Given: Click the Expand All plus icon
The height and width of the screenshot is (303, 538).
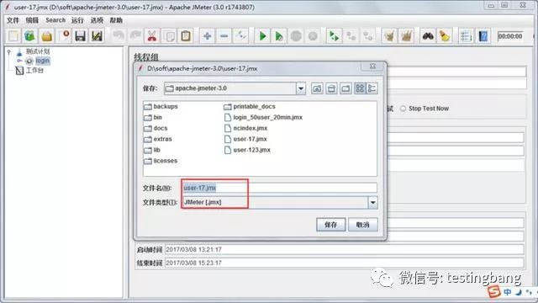Looking at the screenshot, I should click(207, 35).
